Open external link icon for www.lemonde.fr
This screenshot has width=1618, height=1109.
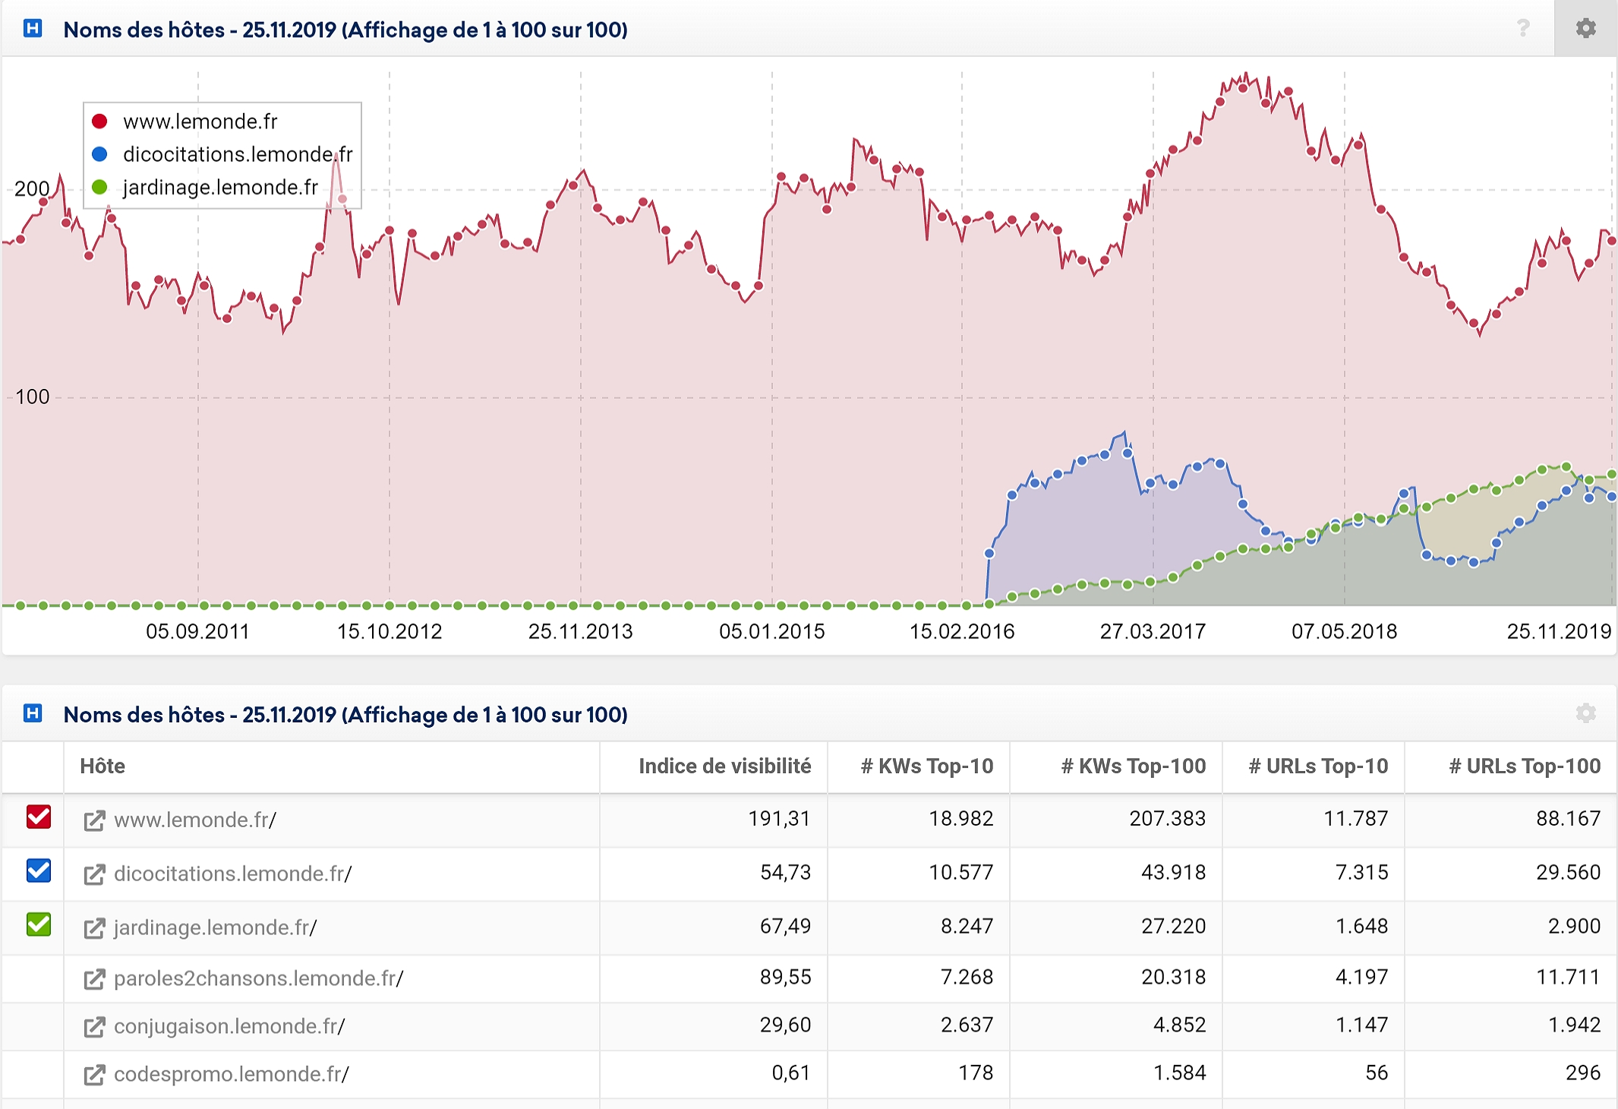(94, 820)
